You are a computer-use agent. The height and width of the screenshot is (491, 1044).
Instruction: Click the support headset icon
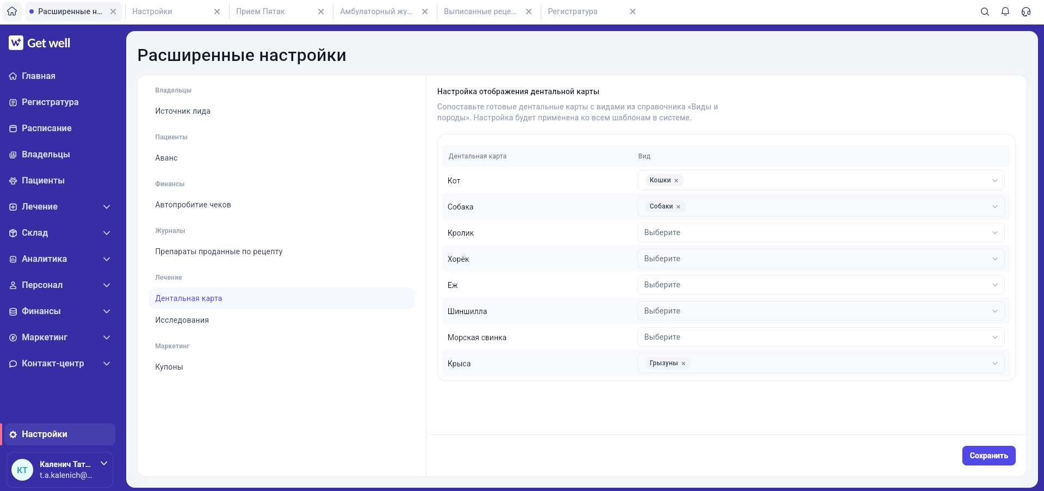pyautogui.click(x=1026, y=11)
